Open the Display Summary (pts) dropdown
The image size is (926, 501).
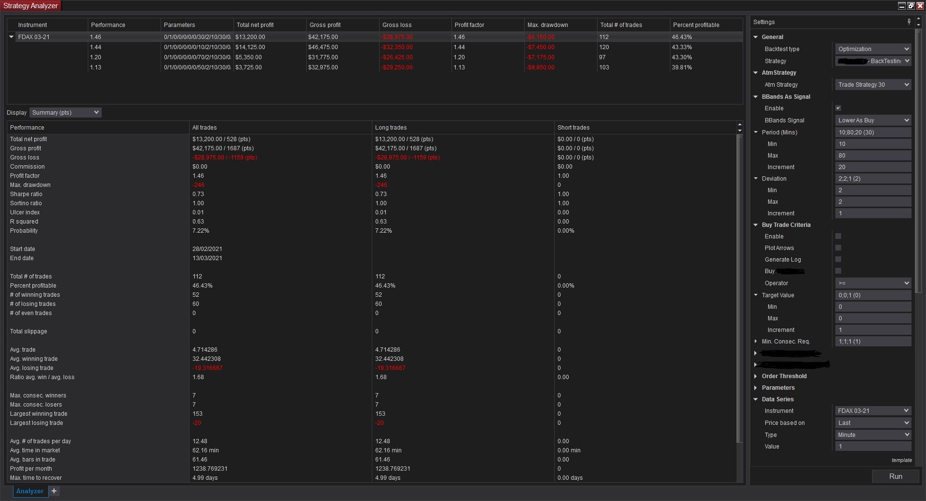tap(66, 113)
